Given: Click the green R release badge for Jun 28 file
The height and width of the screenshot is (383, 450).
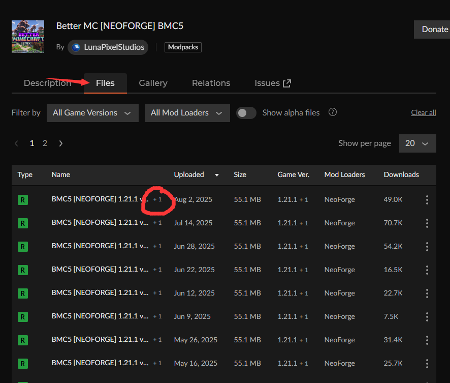Looking at the screenshot, I should tap(22, 247).
